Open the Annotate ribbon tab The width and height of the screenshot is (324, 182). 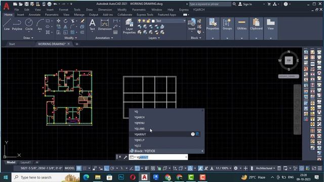point(34,15)
